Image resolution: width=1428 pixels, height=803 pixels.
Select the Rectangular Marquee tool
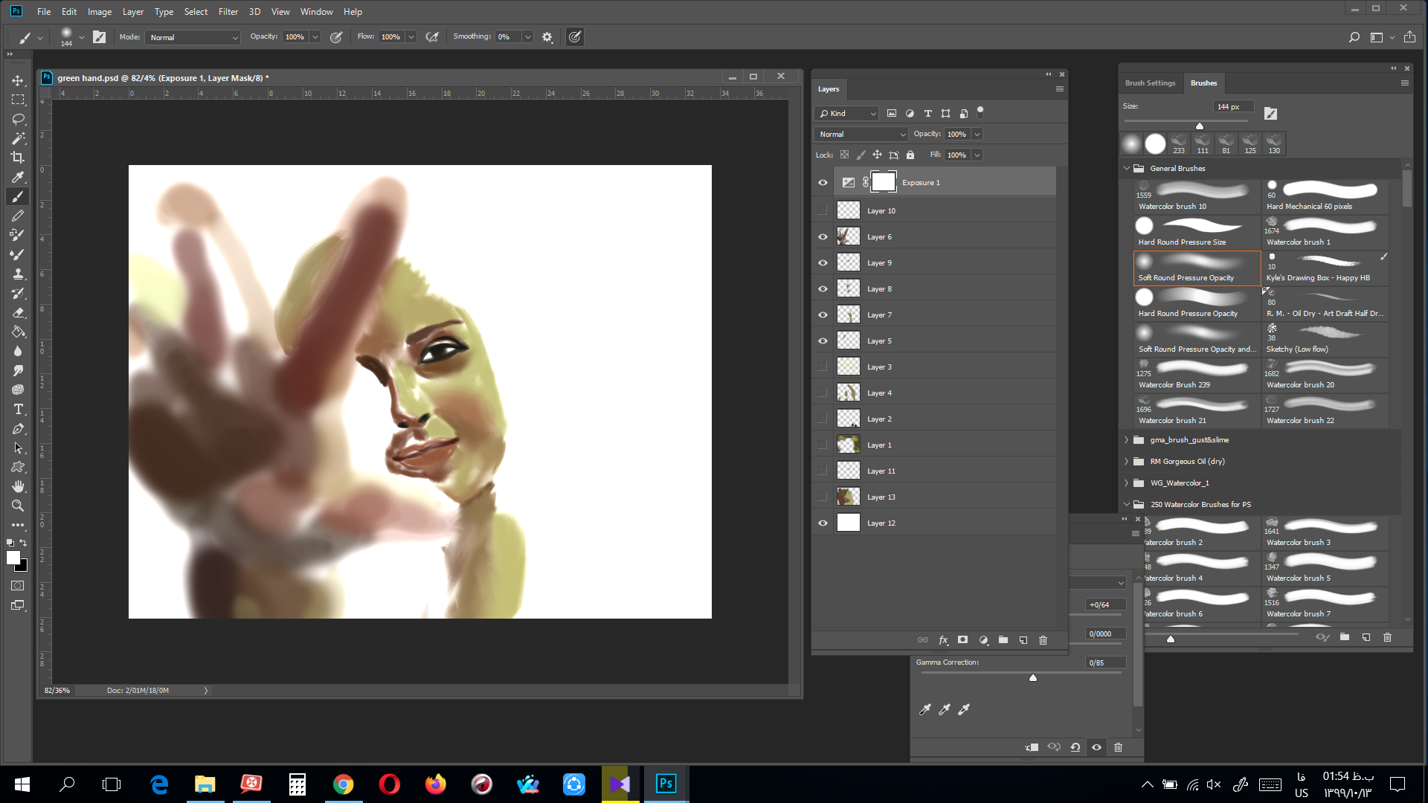pos(18,100)
